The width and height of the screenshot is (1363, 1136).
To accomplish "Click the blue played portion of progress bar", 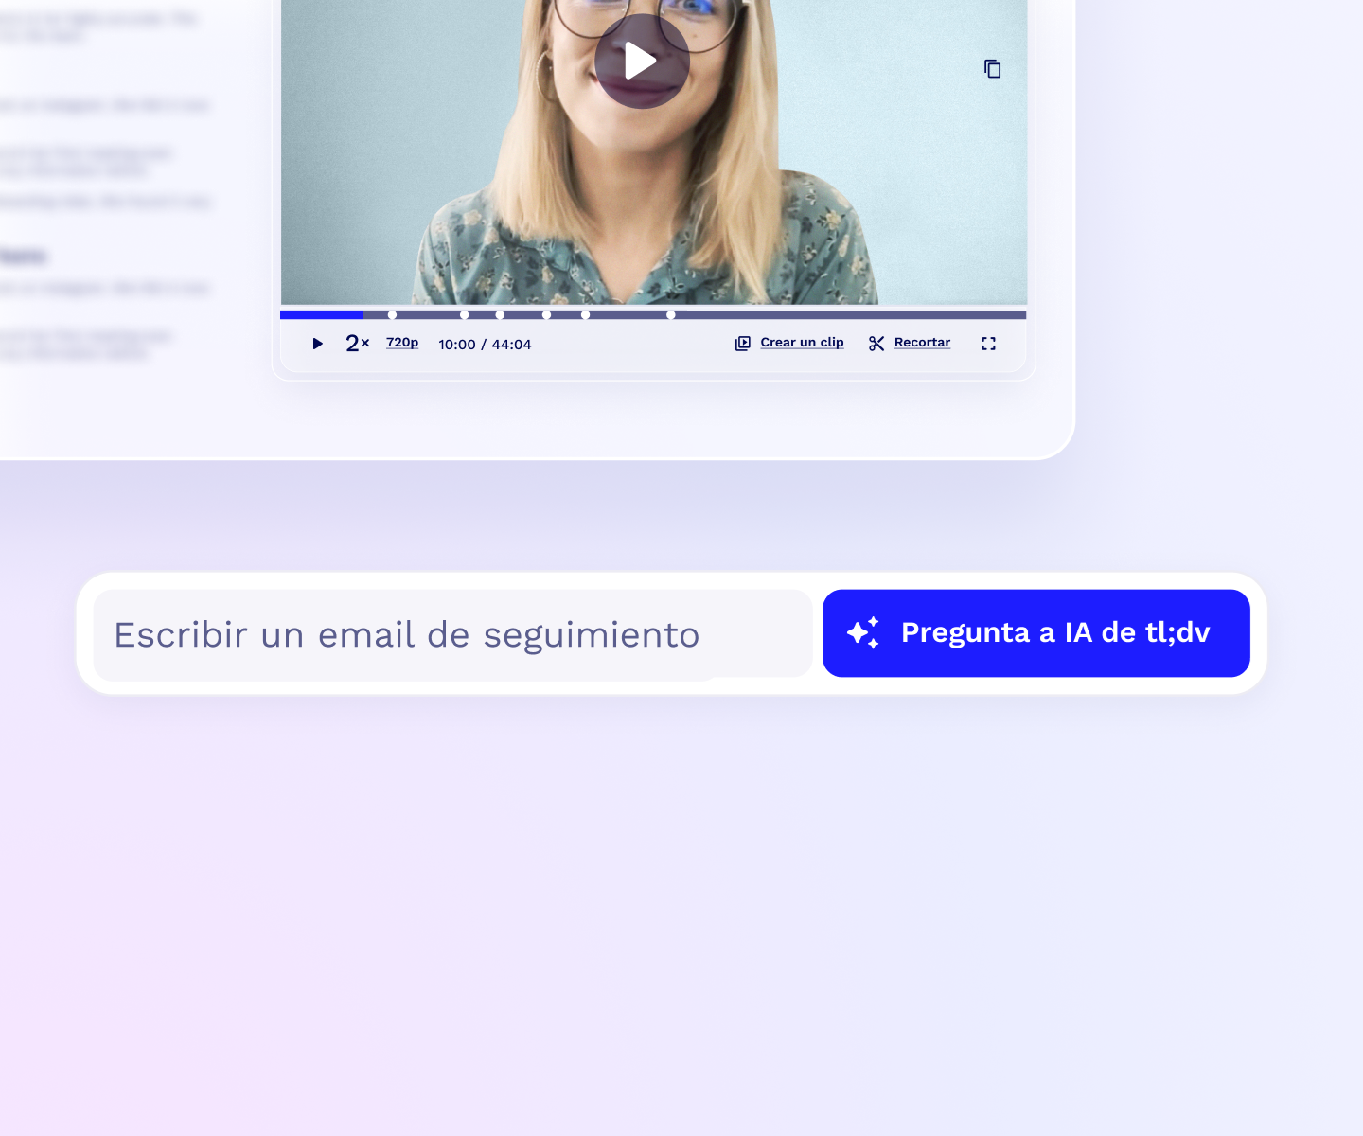I will pos(322,315).
